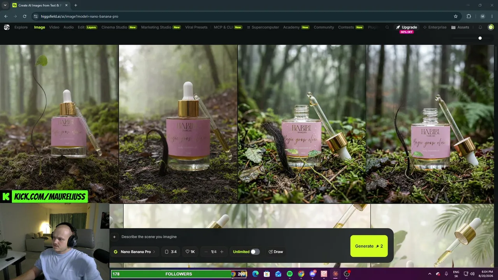Click the browser address bar URL

79,16
